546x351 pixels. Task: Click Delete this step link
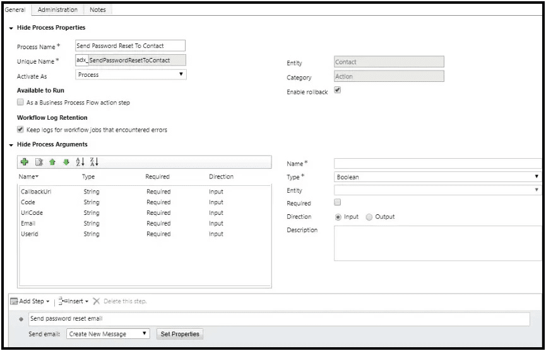pyautogui.click(x=125, y=301)
